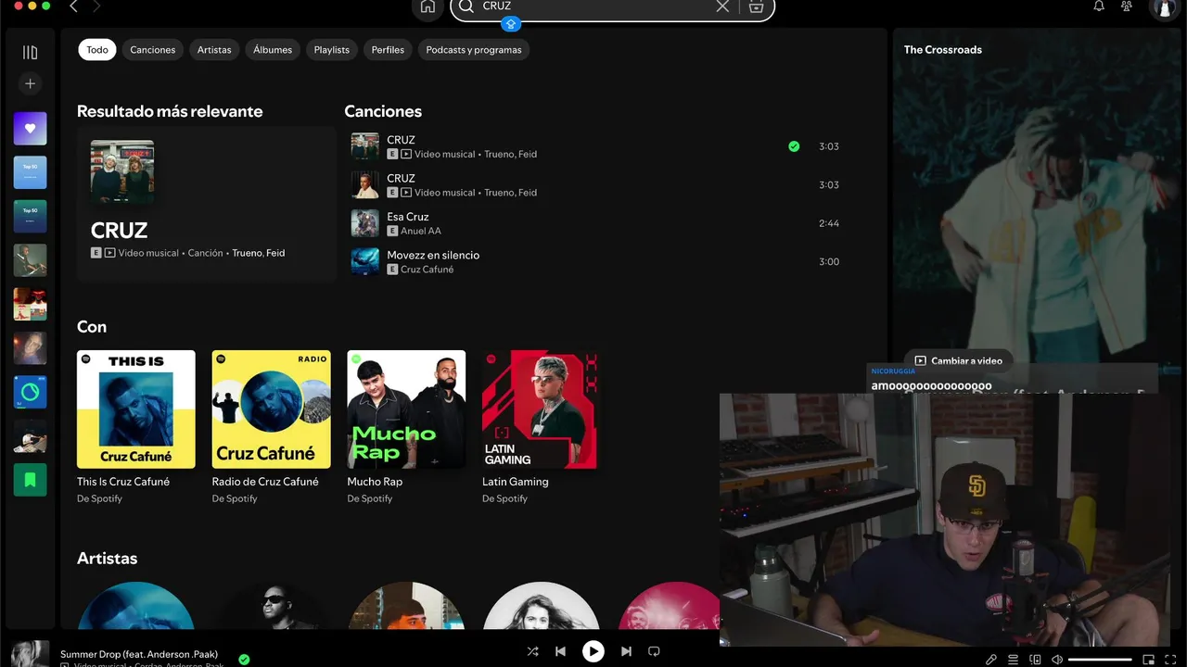Image resolution: width=1187 pixels, height=667 pixels.
Task: Open Summer Drop now-playing title
Action: coord(139,654)
